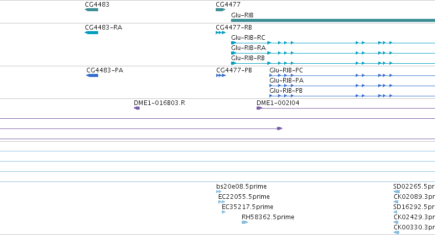This screenshot has width=435, height=235.
Task: Click the CG4483-RA transcript glyph
Action: (x=91, y=33)
